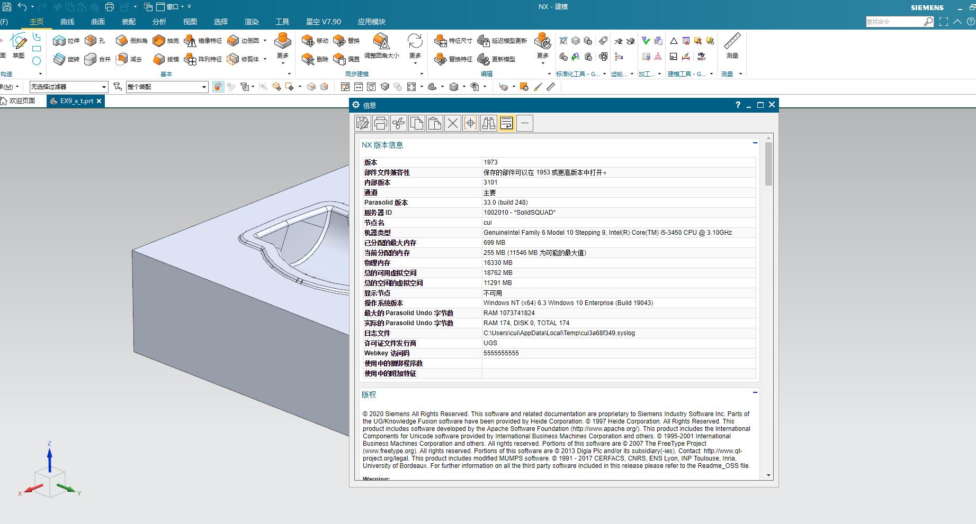The height and width of the screenshot is (524, 976).
Task: Click the save-as icon in 信息 window
Action: (x=363, y=123)
